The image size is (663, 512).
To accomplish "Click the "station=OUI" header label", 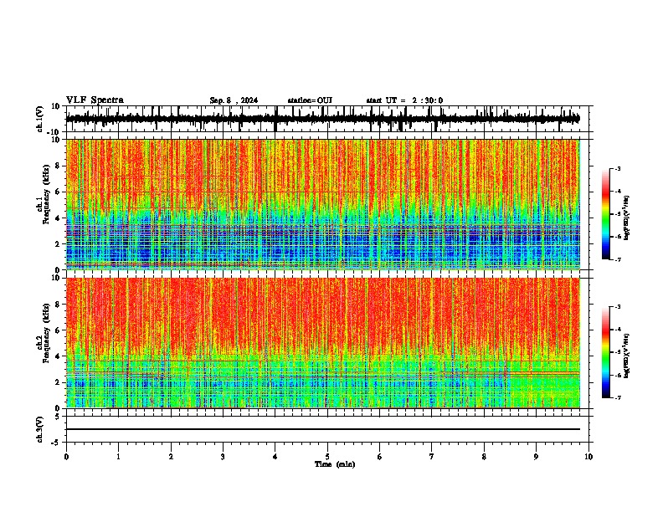I will tap(310, 100).
